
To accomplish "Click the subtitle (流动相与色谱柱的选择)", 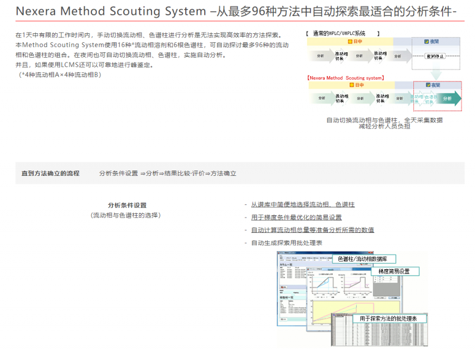I will click(x=126, y=215).
